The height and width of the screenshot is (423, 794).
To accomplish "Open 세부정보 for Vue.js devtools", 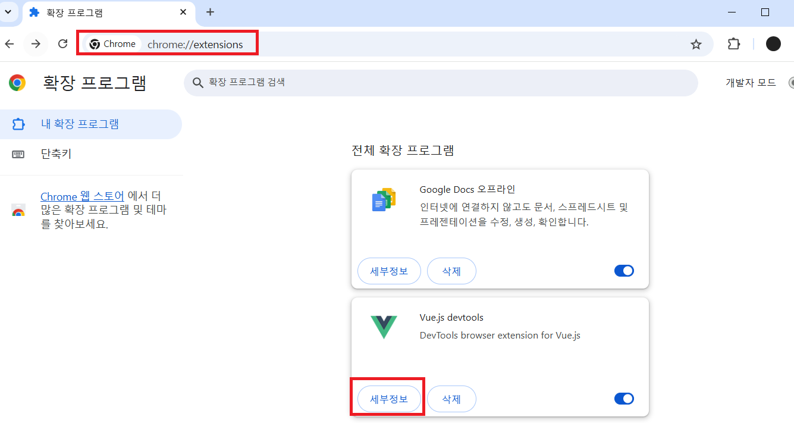I will (389, 399).
